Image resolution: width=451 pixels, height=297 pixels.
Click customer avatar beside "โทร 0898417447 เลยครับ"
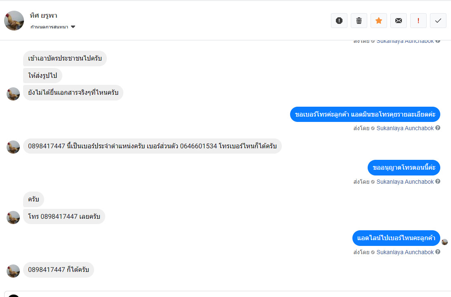coord(13,217)
